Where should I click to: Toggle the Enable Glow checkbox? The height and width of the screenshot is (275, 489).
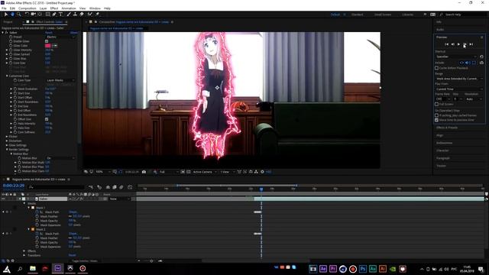[x=47, y=41]
